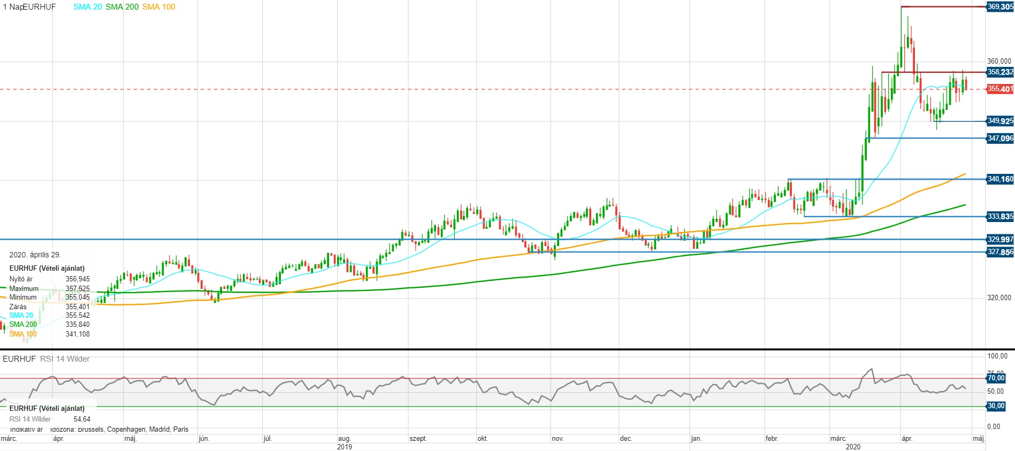Image resolution: width=1015 pixels, height=451 pixels.
Task: Click the time zone text Brussels, Copenhagen, Madrid, Paris
Action: tap(133, 429)
